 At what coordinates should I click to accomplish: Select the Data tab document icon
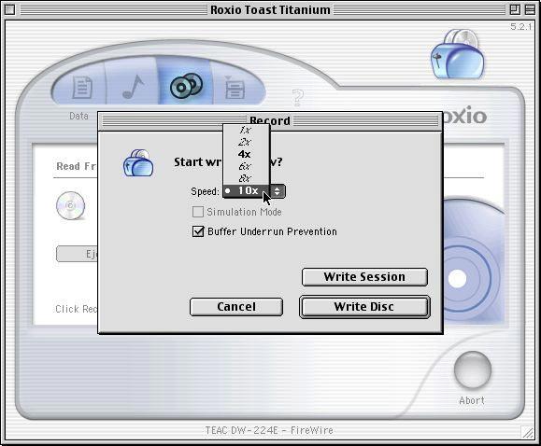(x=82, y=87)
